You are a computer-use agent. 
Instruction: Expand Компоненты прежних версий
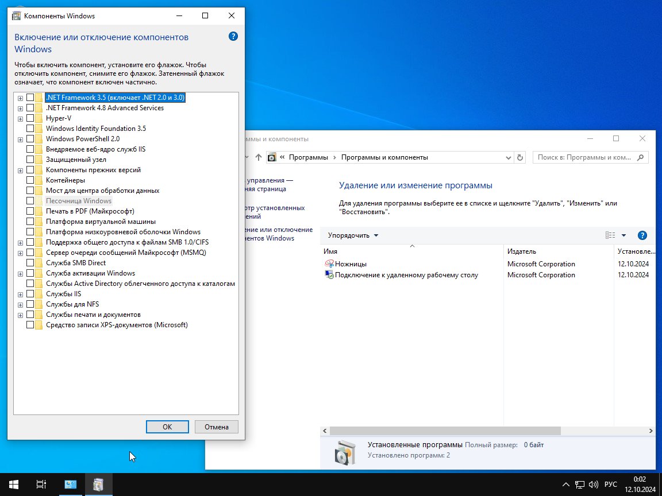click(20, 170)
